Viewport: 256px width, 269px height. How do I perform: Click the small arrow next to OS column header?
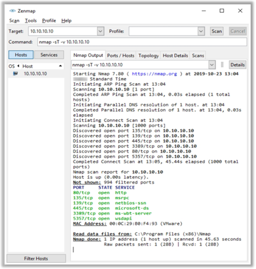click(18, 66)
